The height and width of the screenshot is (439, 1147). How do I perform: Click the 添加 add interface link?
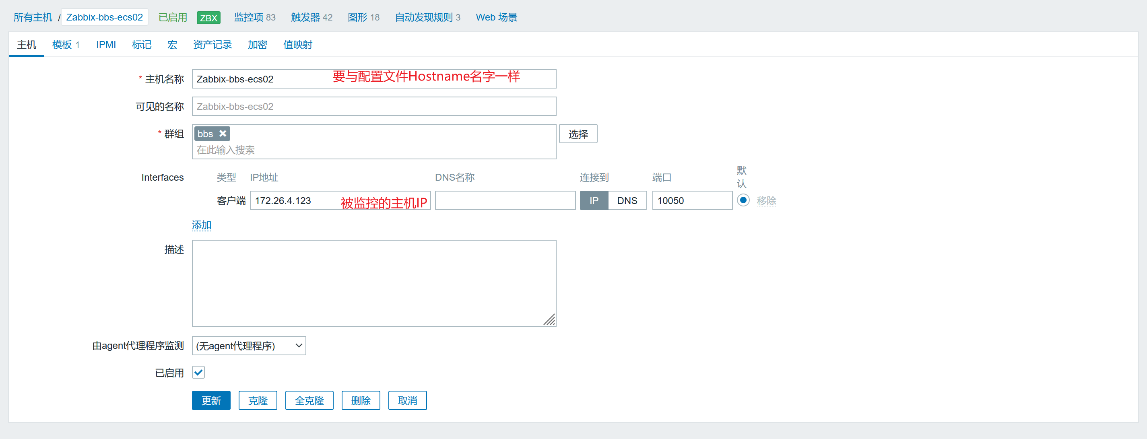click(201, 225)
